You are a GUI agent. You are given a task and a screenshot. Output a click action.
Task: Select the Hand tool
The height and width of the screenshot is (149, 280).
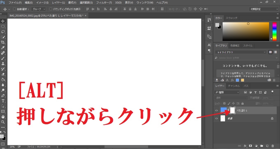tap(3, 117)
